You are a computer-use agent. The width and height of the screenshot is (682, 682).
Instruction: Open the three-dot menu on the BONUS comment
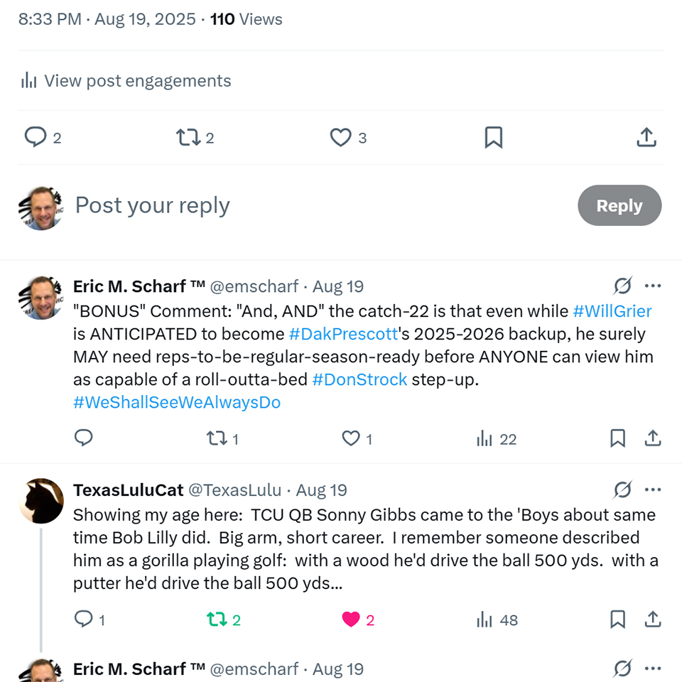coord(652,286)
